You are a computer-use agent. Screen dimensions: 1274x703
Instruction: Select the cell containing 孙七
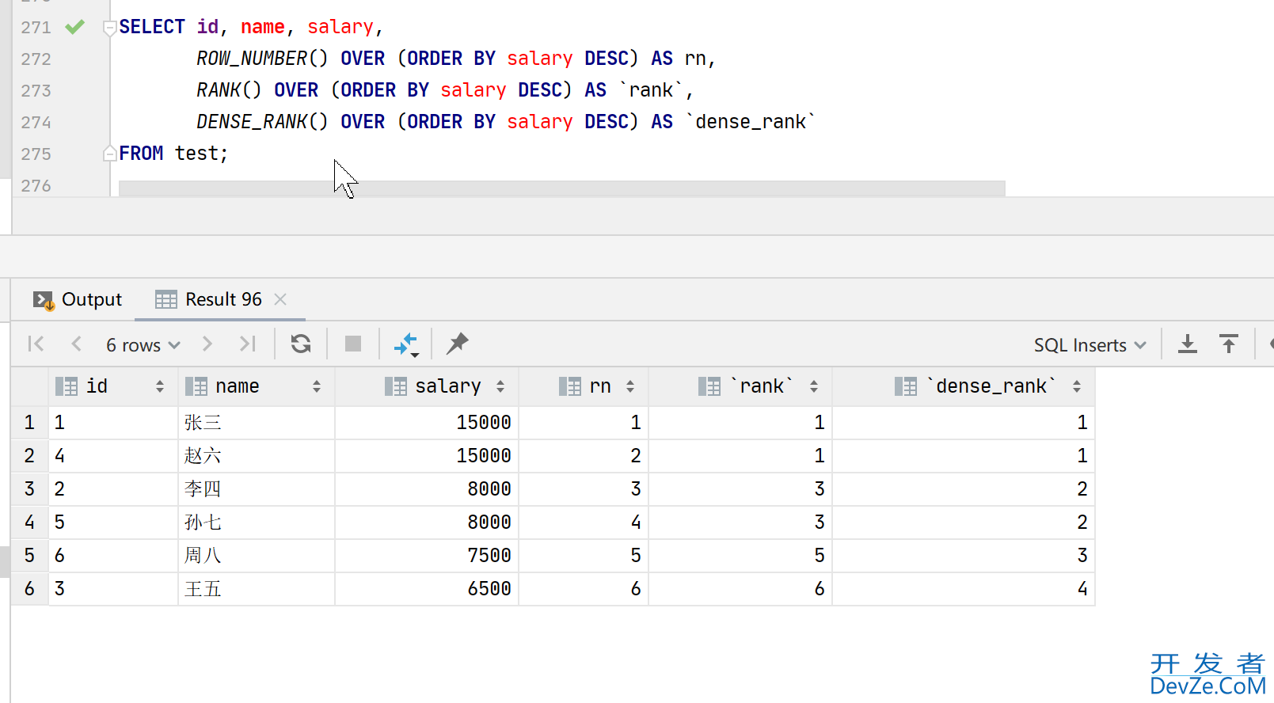[x=257, y=522]
